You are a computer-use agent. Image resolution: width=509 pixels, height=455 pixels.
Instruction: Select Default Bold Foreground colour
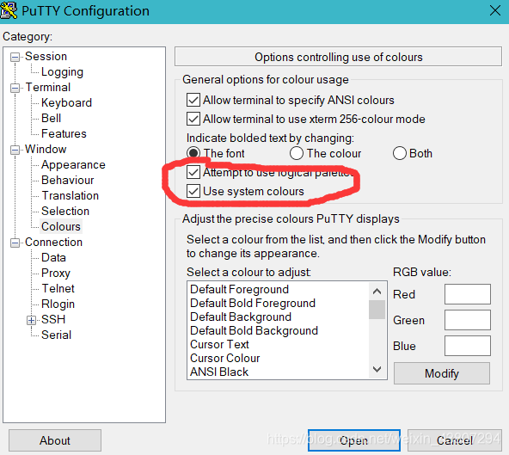253,304
